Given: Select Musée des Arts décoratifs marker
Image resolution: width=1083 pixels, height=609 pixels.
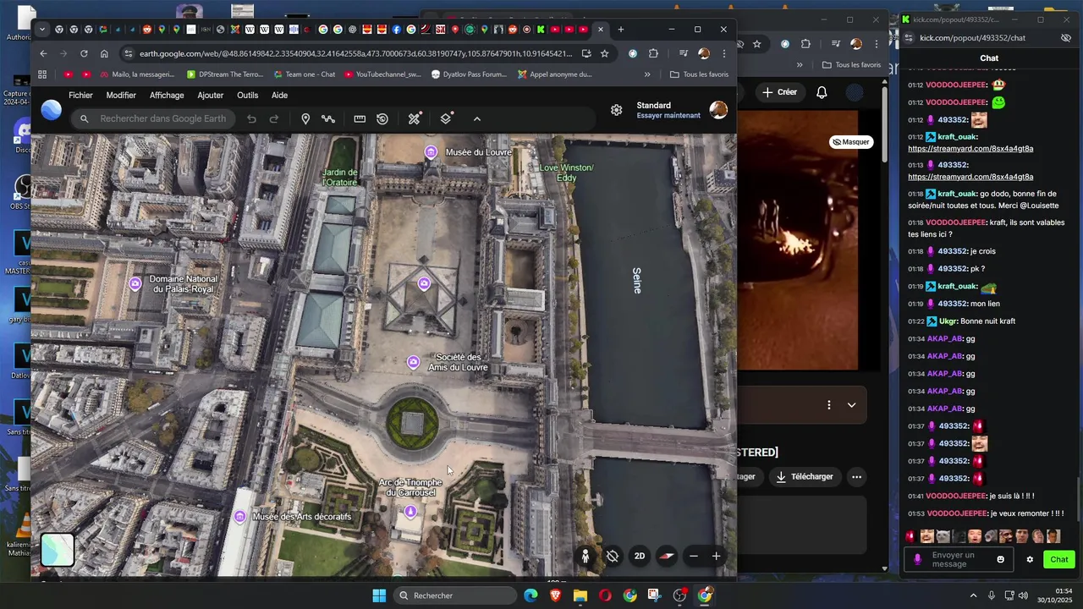Looking at the screenshot, I should point(240,516).
